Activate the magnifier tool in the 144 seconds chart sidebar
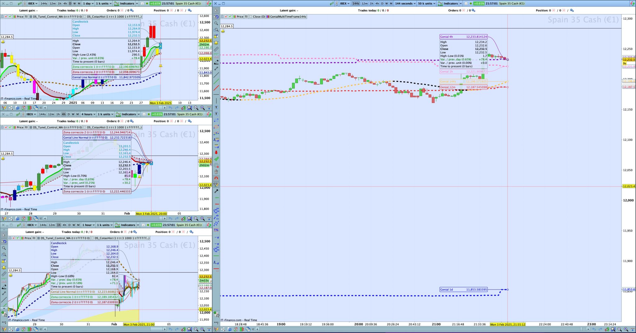 (216, 23)
